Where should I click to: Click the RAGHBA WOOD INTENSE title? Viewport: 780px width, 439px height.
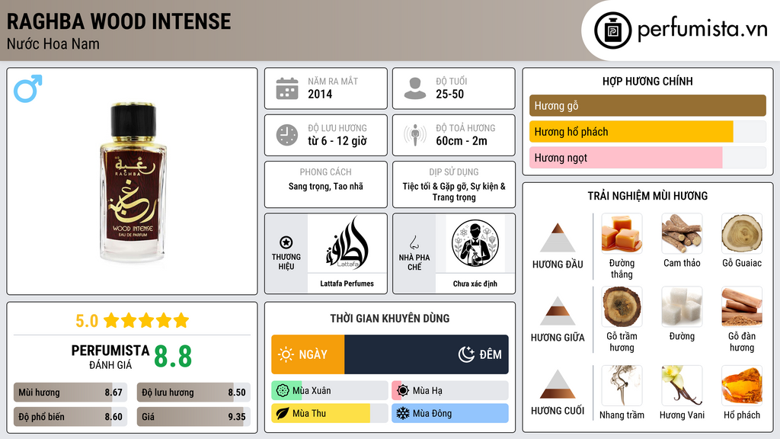click(119, 21)
